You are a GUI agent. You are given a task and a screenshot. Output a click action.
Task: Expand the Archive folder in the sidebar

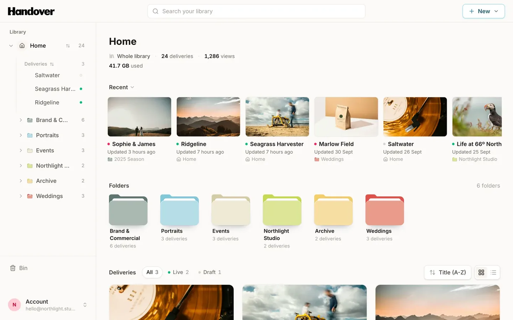(x=21, y=181)
